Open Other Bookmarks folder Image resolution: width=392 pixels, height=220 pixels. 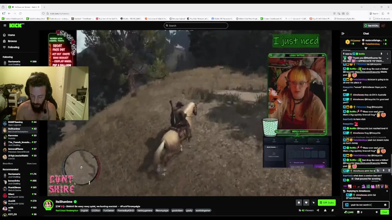click(x=382, y=19)
